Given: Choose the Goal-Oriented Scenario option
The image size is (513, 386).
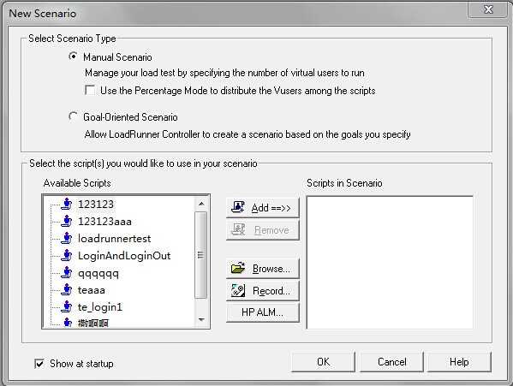Looking at the screenshot, I should tap(74, 116).
